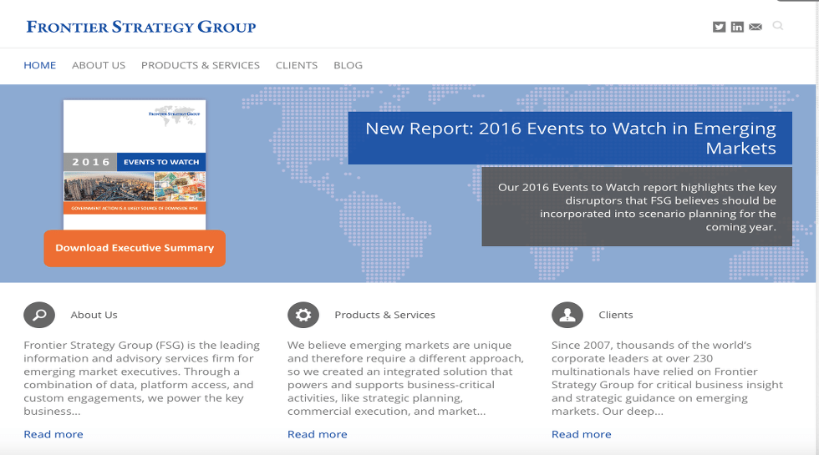819x455 pixels.
Task: Open the BLOG navigation item
Action: 348,65
